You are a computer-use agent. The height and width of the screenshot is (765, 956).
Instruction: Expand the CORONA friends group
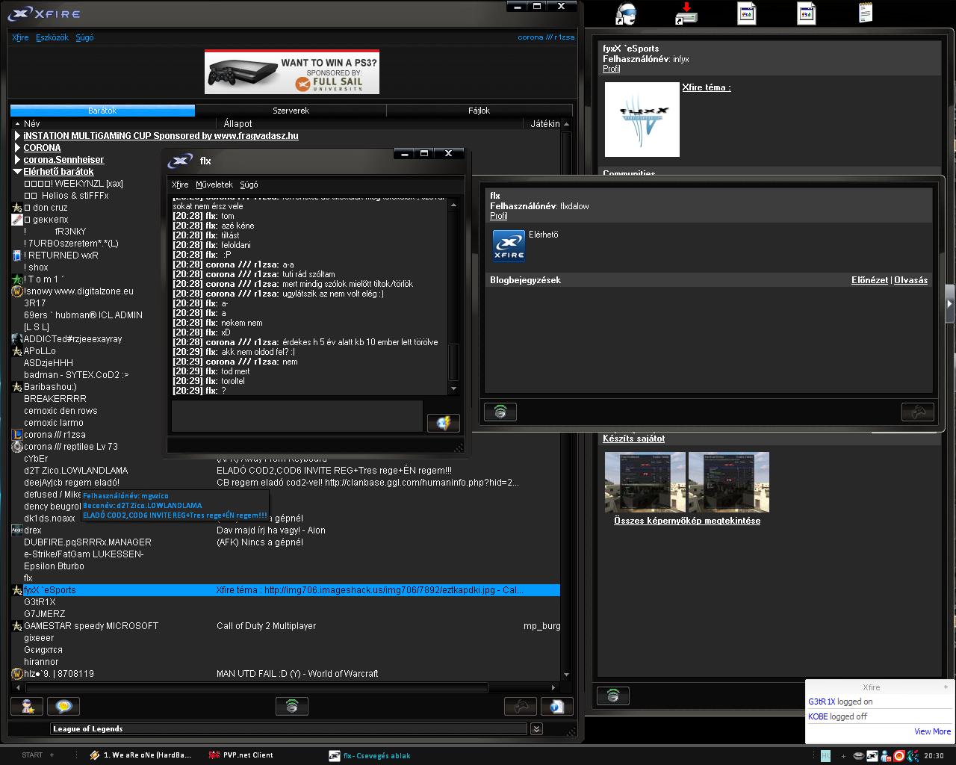pos(17,148)
